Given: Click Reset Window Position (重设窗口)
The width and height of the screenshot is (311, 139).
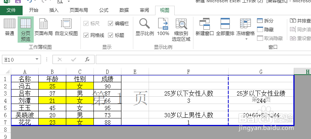Looking at the screenshot, I should coord(300,38).
